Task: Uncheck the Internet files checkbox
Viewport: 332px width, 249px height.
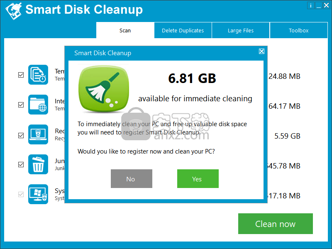Action: pos(21,105)
